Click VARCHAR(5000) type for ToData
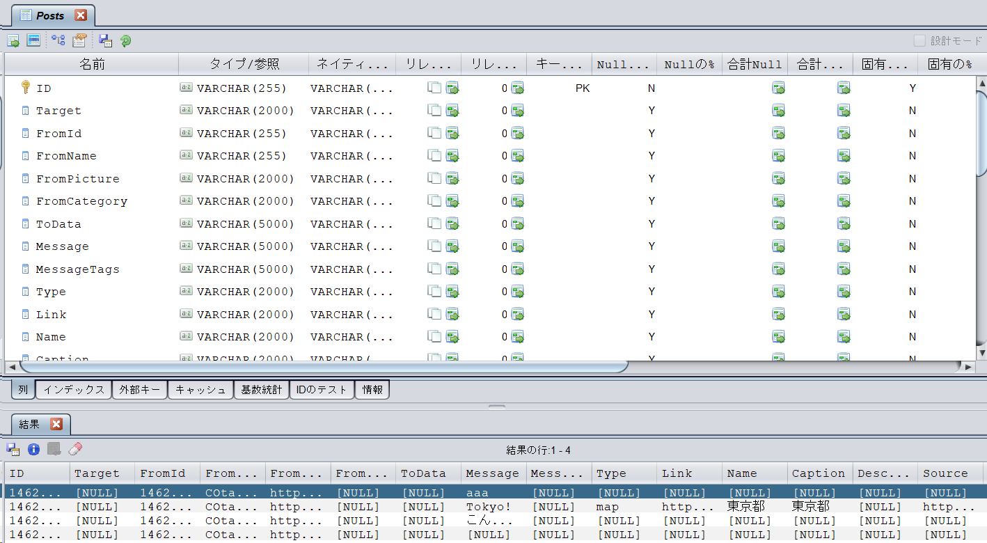This screenshot has width=987, height=543. pos(246,224)
